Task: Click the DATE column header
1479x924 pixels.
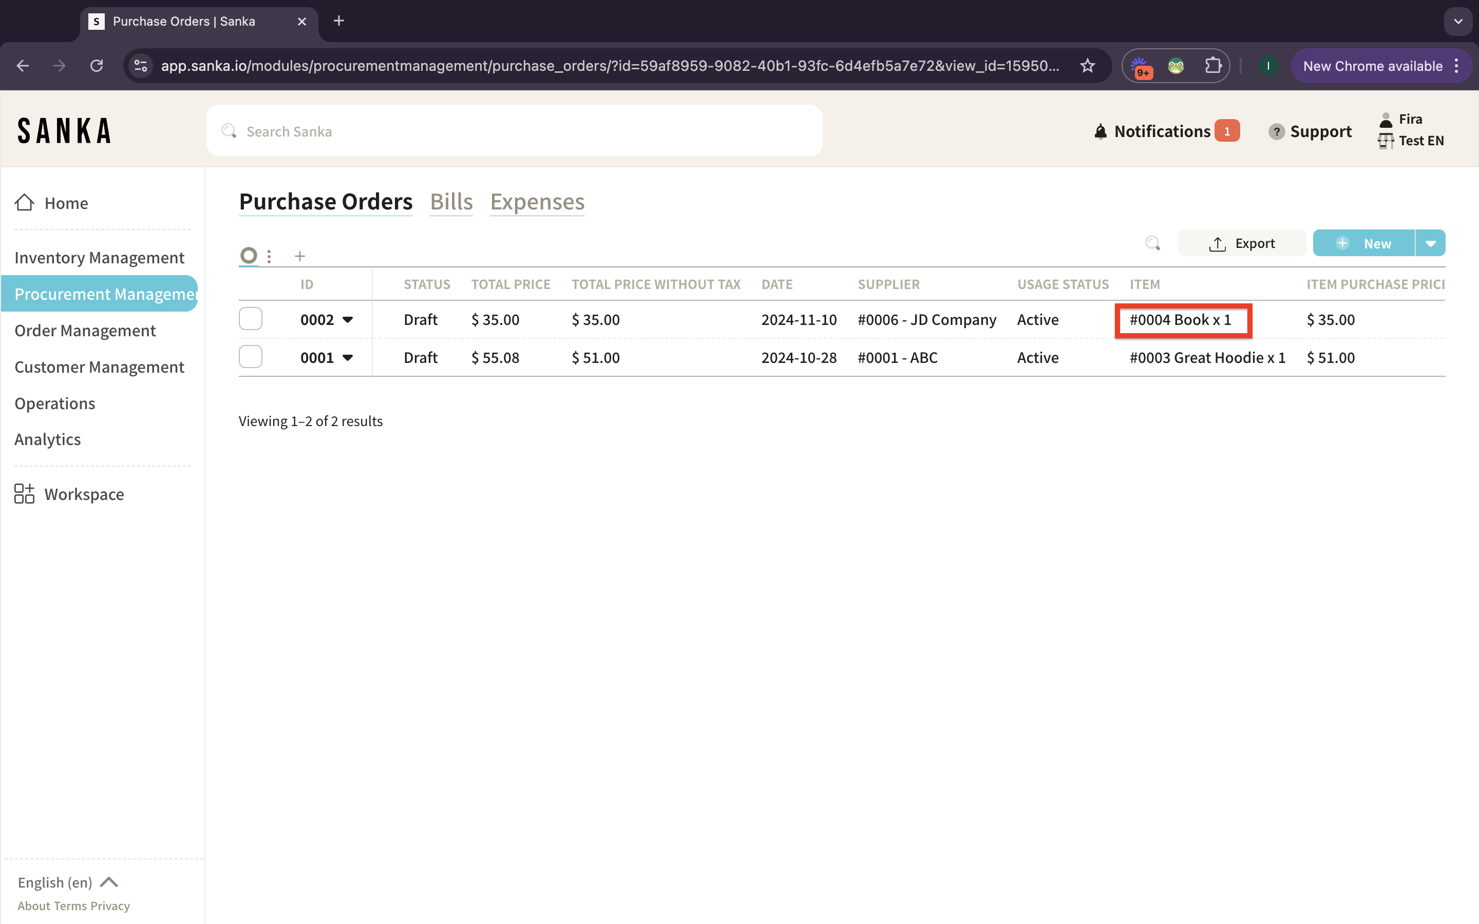Action: pos(777,284)
